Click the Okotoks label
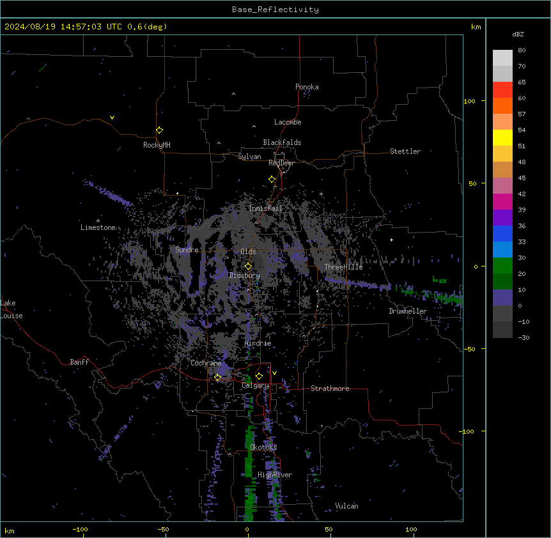This screenshot has width=551, height=538. [263, 447]
